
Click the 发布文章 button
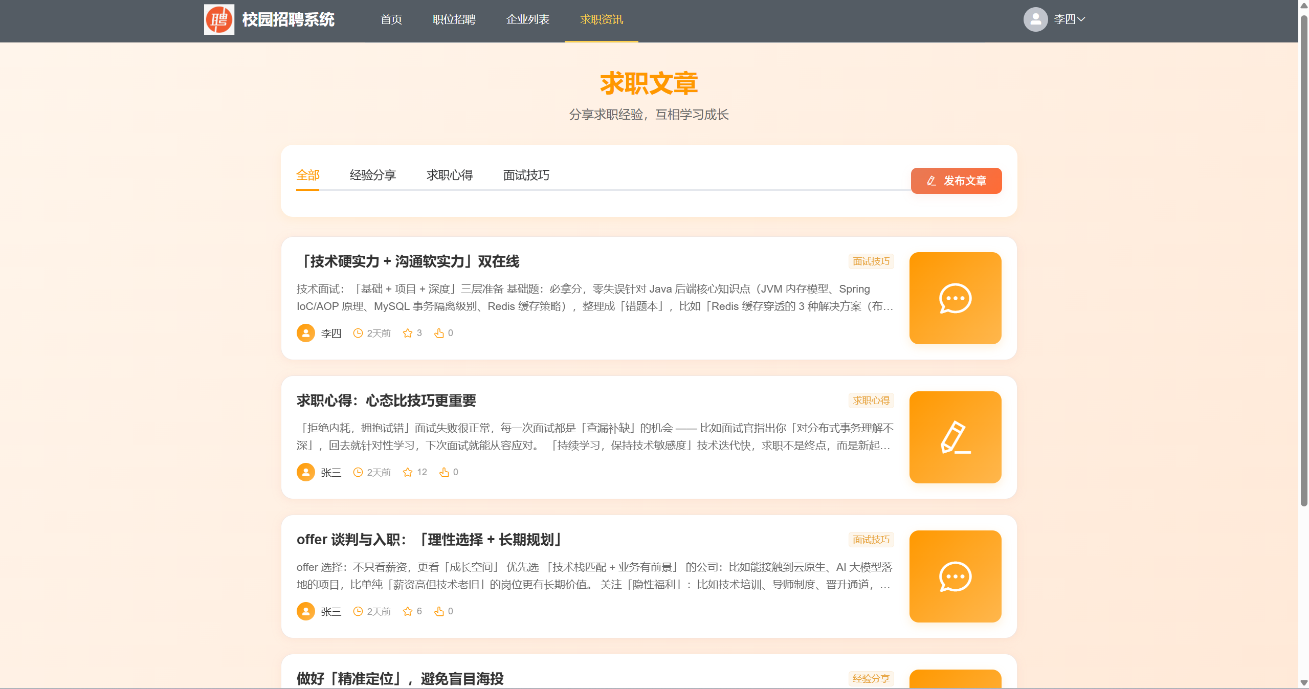[956, 181]
